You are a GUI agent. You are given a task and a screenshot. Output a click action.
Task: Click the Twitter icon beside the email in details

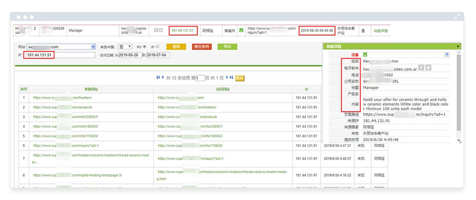428,68
